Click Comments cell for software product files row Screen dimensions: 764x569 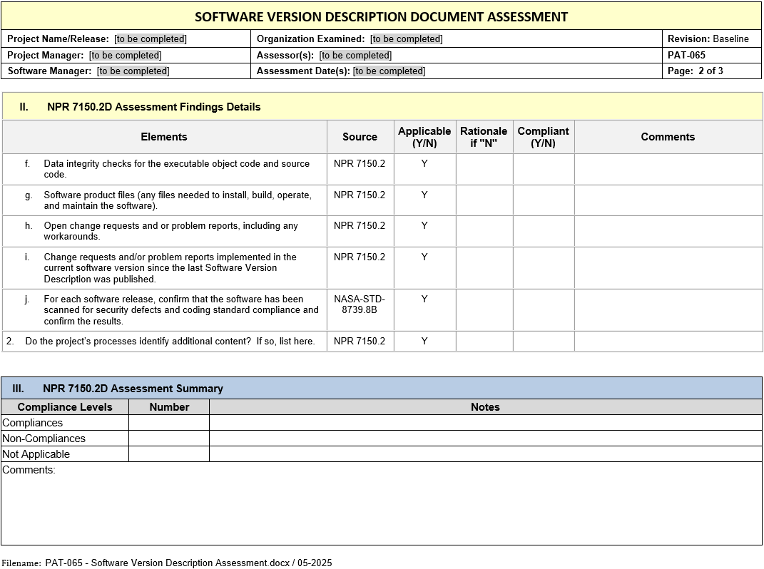[x=668, y=200]
